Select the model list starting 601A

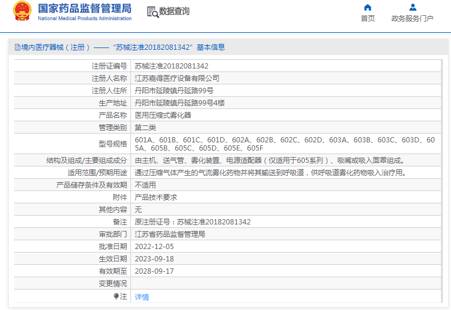(285, 144)
